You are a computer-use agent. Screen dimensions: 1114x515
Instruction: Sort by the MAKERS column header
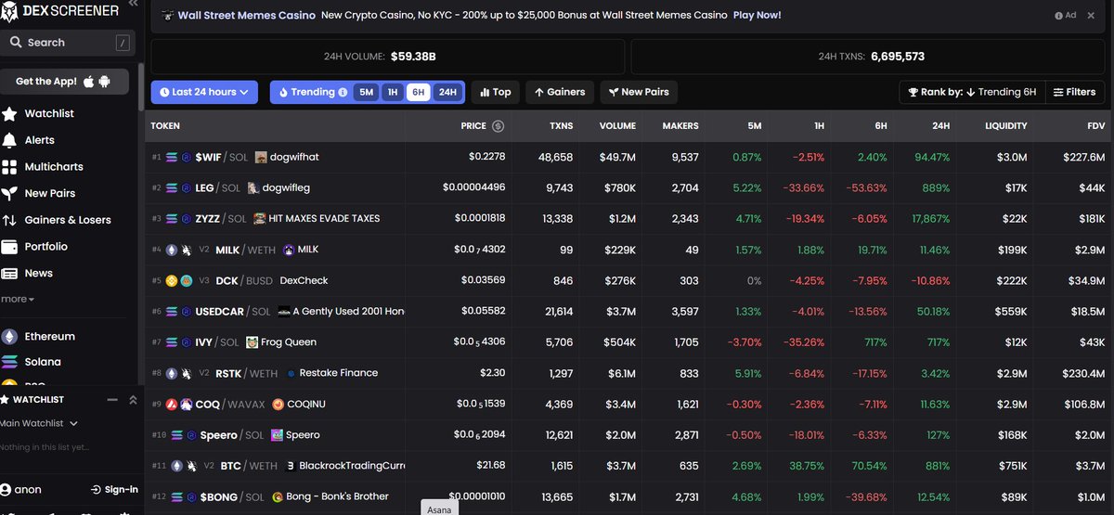[x=680, y=126]
